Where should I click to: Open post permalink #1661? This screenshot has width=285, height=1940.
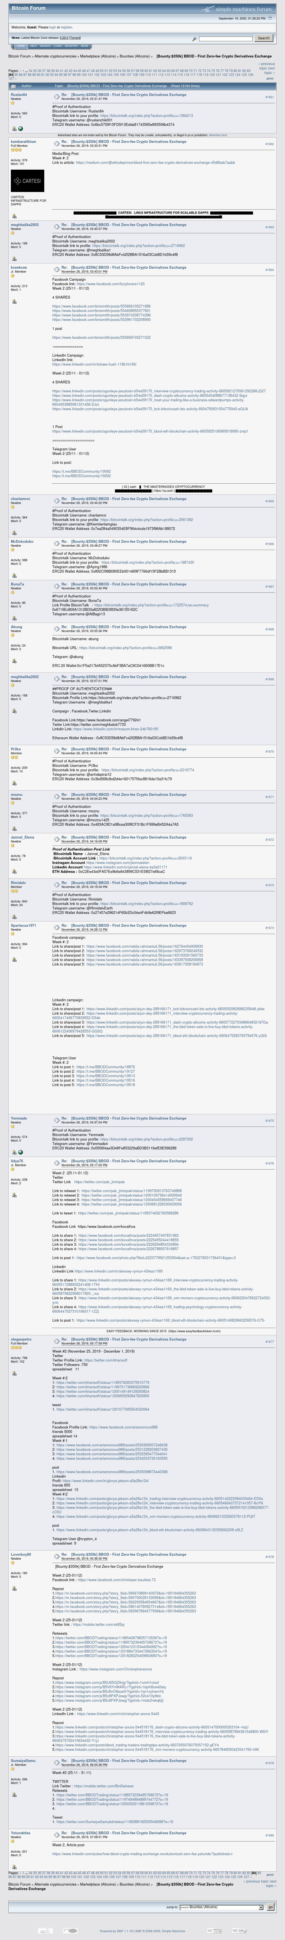(269, 97)
